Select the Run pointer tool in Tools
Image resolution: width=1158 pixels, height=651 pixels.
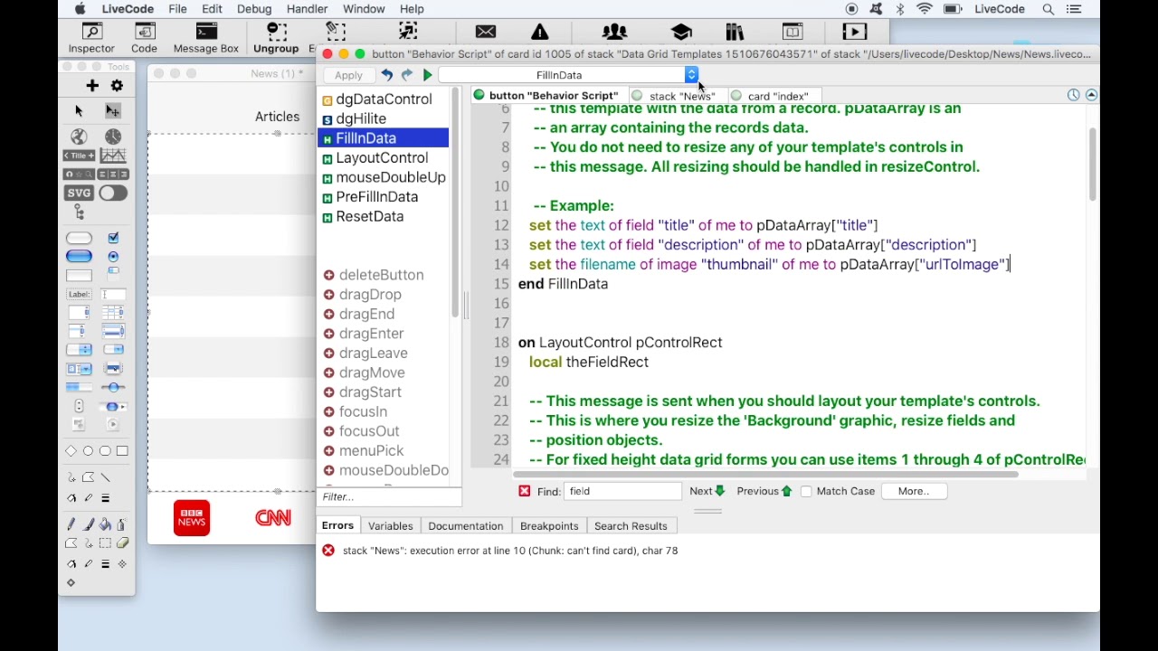(79, 110)
